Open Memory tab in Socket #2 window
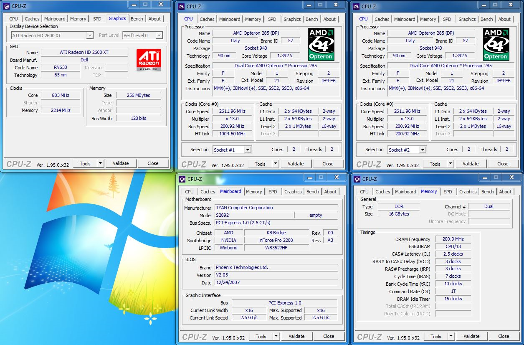 (428, 19)
